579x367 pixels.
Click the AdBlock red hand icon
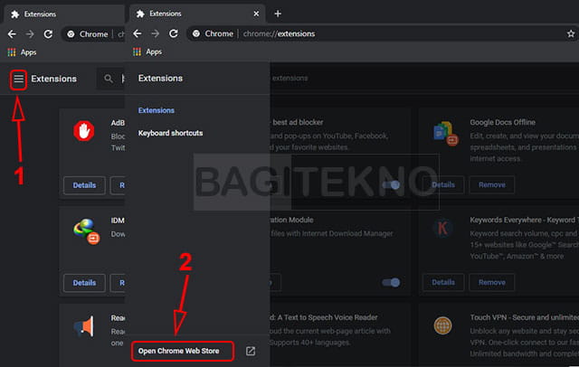pos(84,130)
